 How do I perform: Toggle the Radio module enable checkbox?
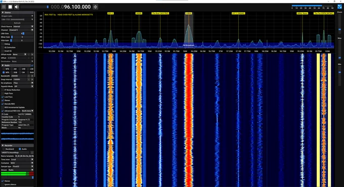point(32,65)
